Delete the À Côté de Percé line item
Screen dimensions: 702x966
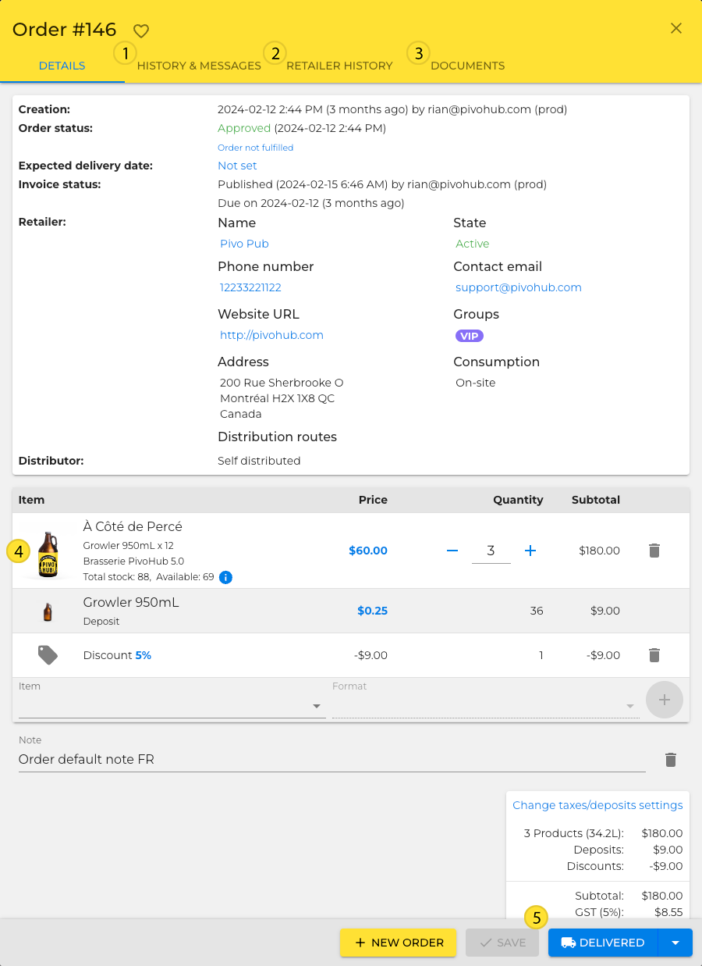tap(654, 551)
